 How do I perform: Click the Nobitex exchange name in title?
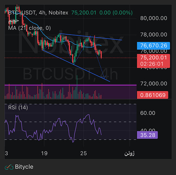58,13
